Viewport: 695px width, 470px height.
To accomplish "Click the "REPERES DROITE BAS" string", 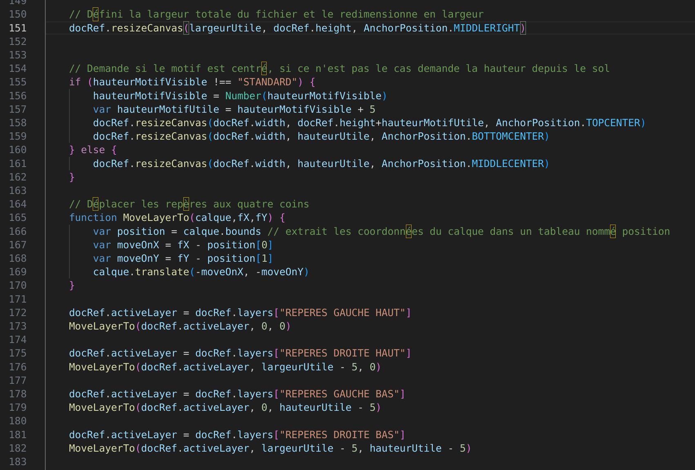I will [x=339, y=435].
